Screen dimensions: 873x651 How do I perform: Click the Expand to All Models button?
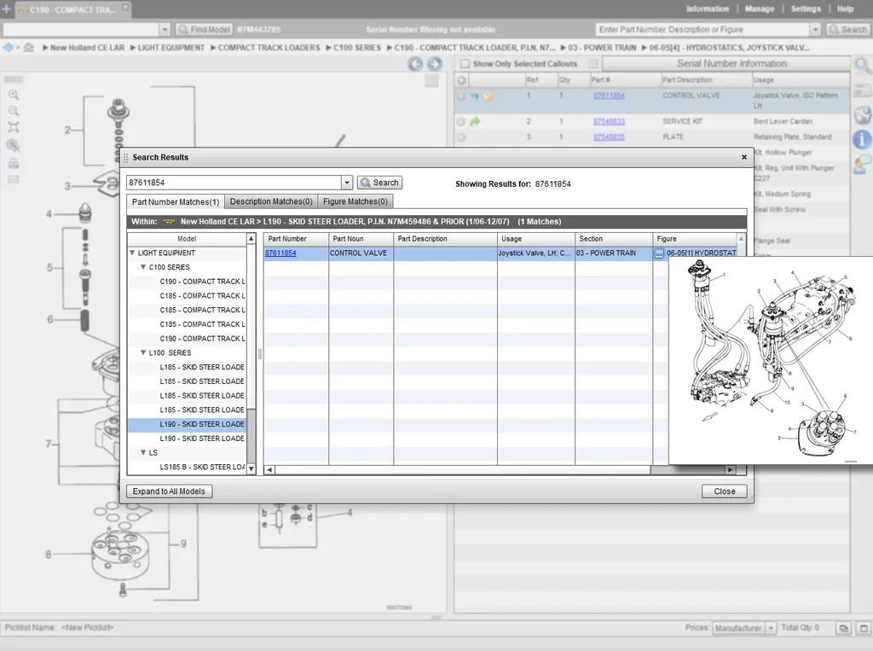click(x=169, y=491)
